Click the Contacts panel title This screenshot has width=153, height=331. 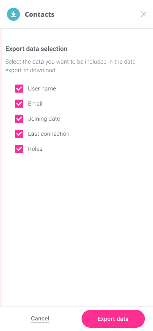point(39,14)
